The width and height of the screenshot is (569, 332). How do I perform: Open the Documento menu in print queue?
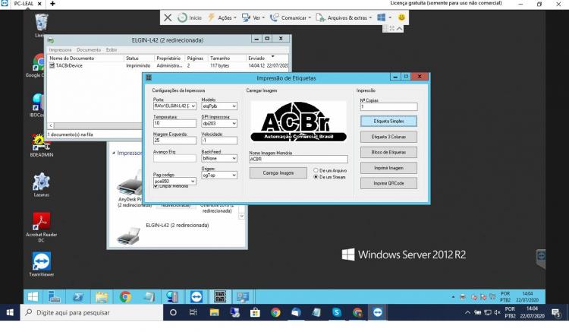click(89, 50)
